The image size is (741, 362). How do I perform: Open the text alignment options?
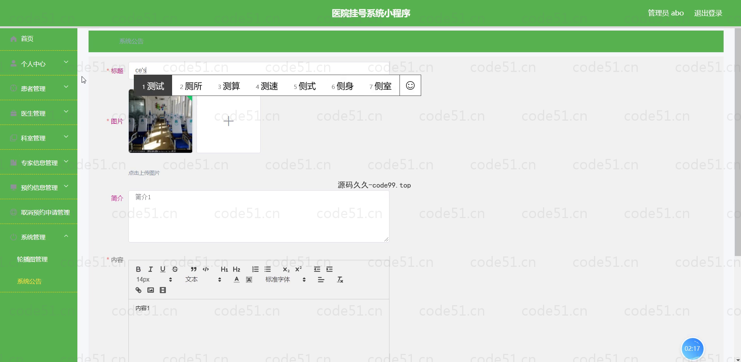(321, 280)
